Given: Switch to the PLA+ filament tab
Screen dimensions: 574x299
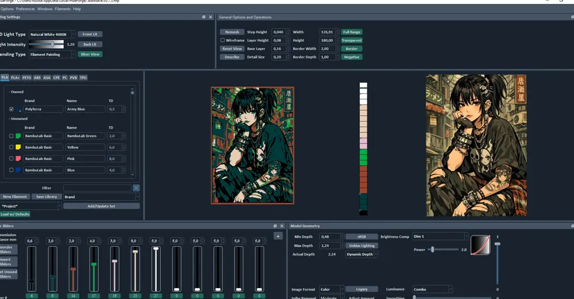Looking at the screenshot, I should 15,77.
